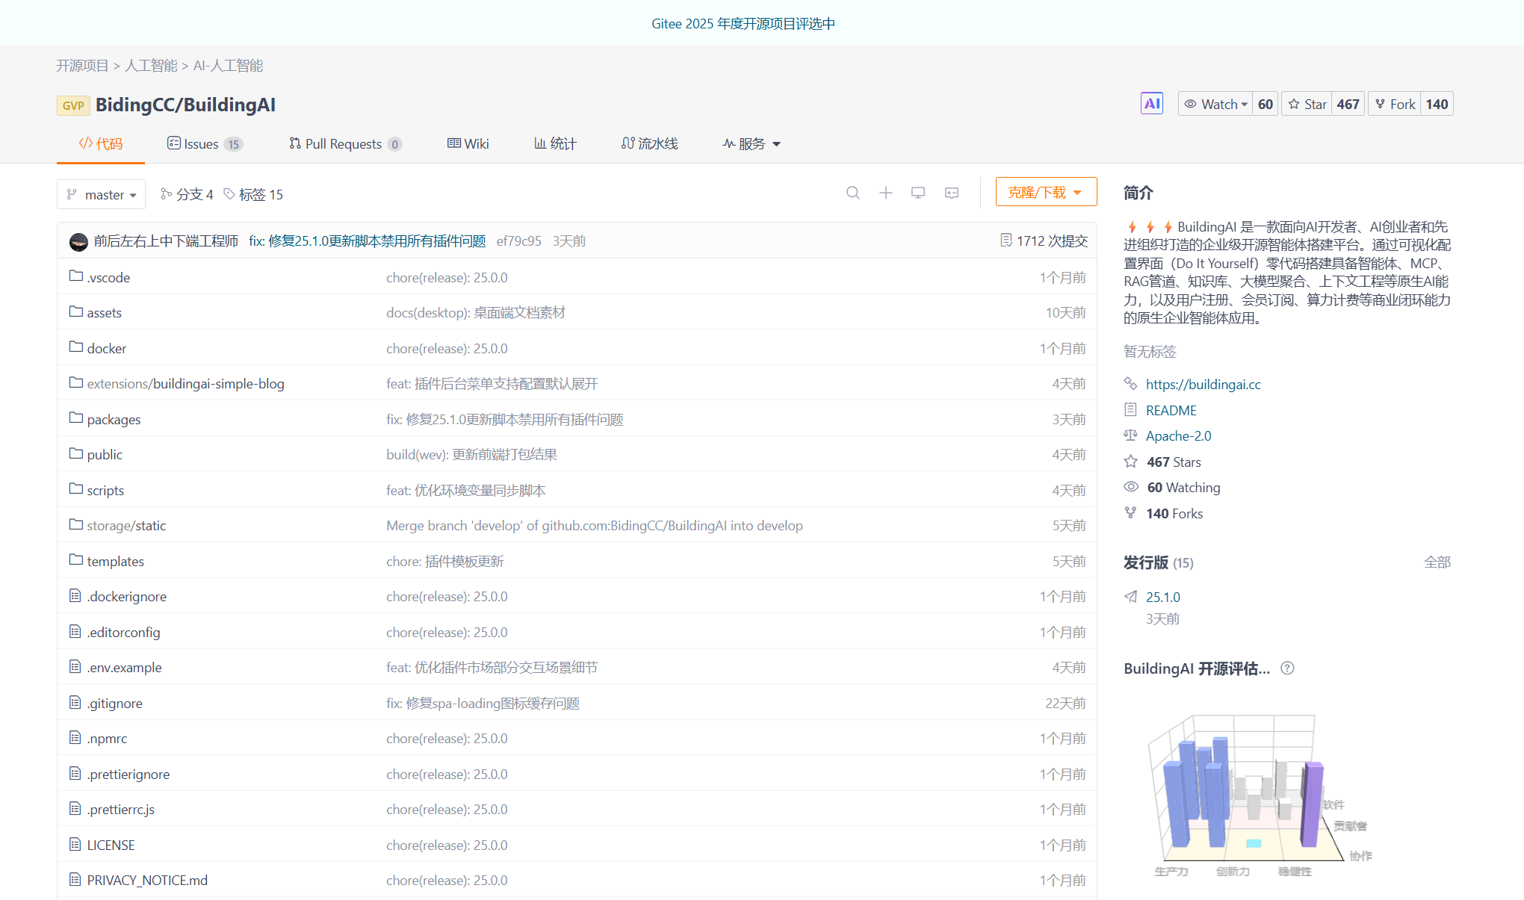Screen dimensions: 1524x900
Task: Click the plus icon to create new file
Action: pos(886,193)
